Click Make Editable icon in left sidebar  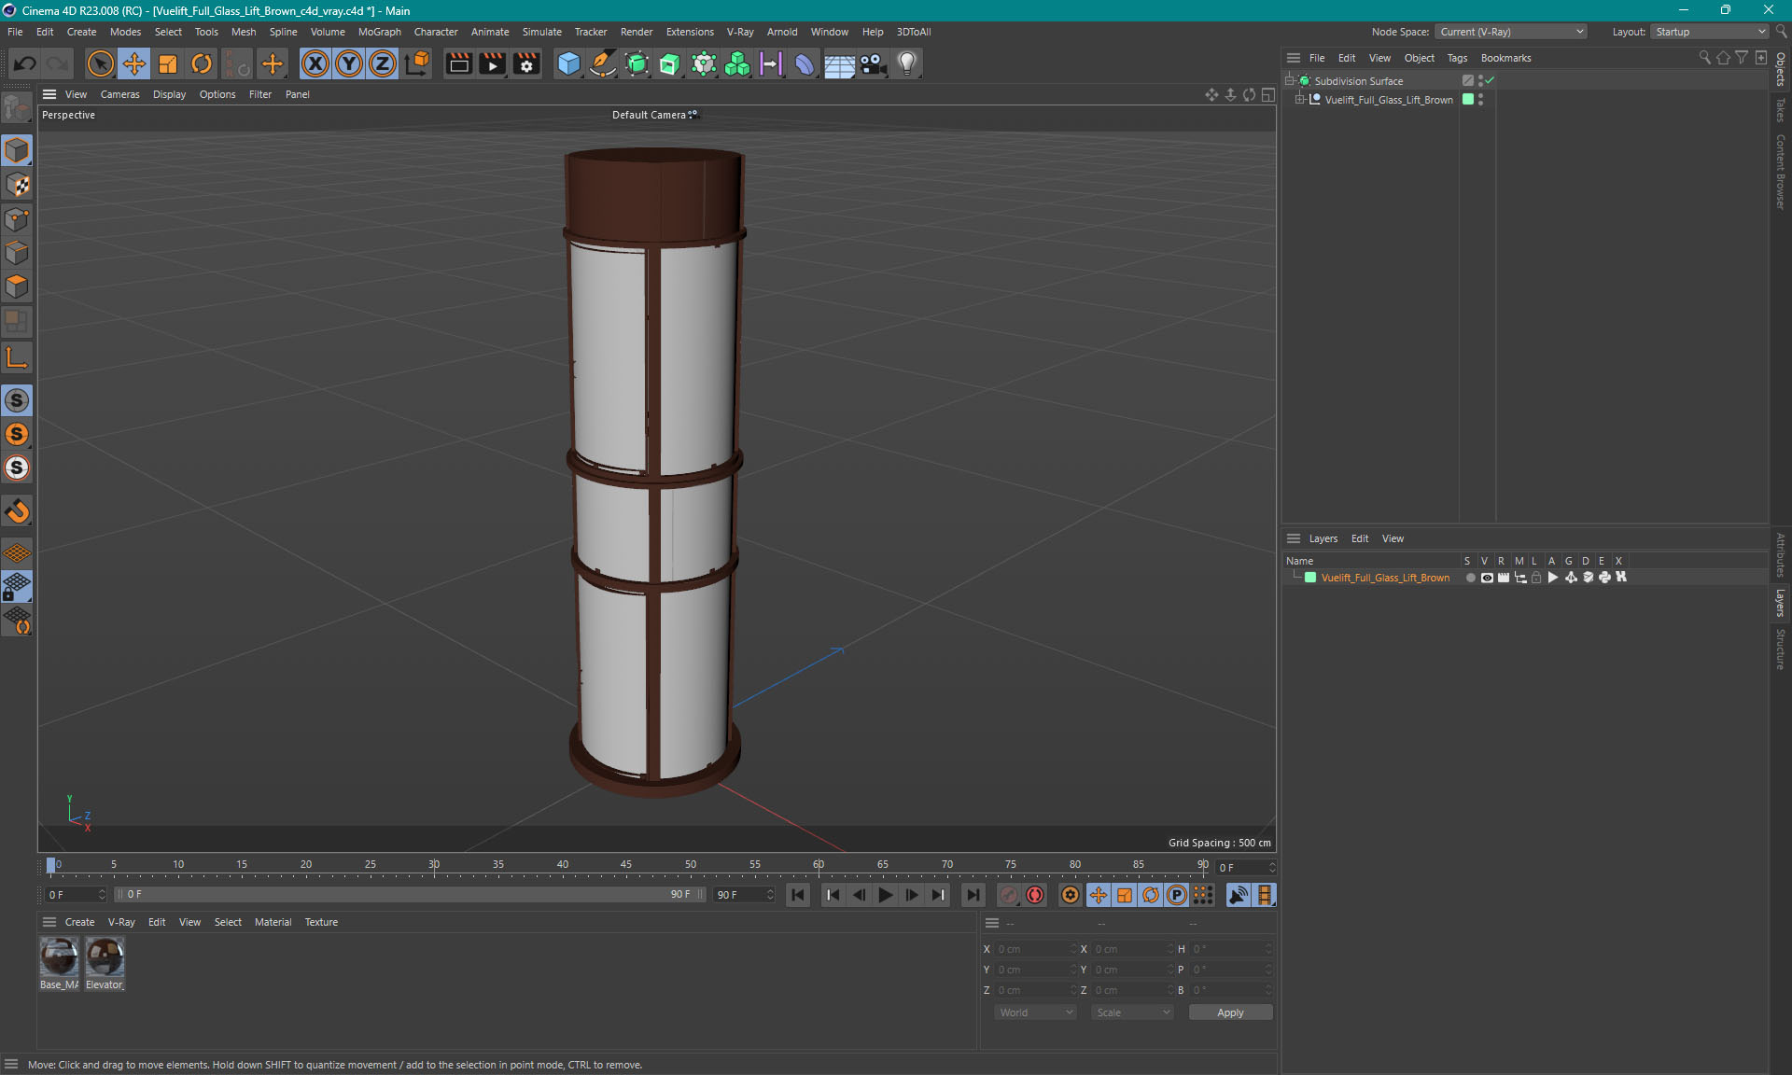point(17,109)
